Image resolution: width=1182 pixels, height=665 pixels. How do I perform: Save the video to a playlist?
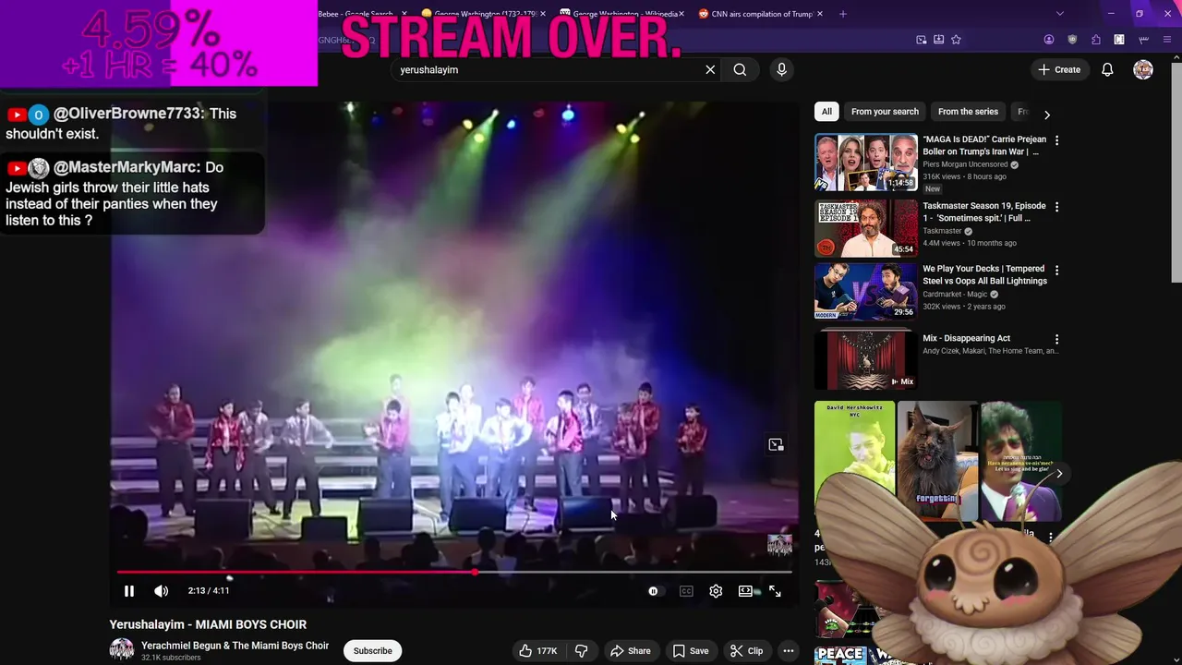coord(690,651)
